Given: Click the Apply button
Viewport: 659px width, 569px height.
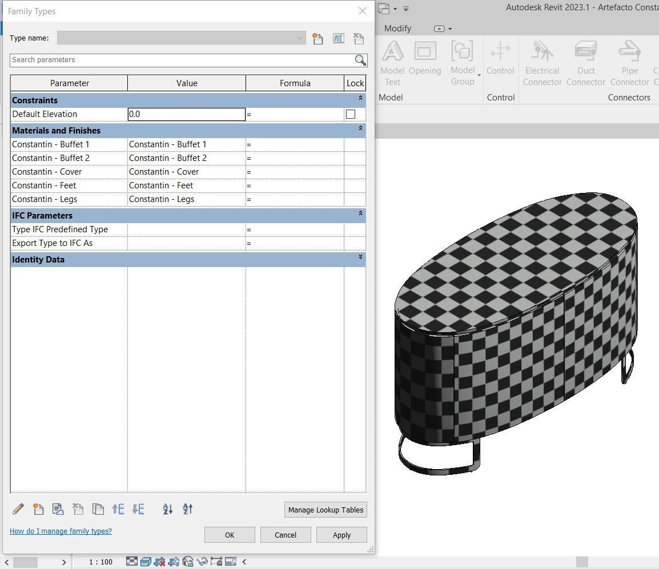Looking at the screenshot, I should pyautogui.click(x=341, y=535).
